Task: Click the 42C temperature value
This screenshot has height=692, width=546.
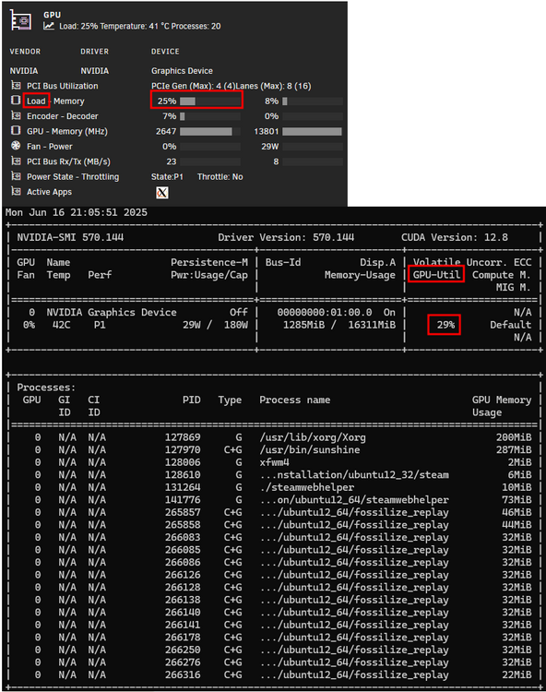Action: [x=61, y=325]
